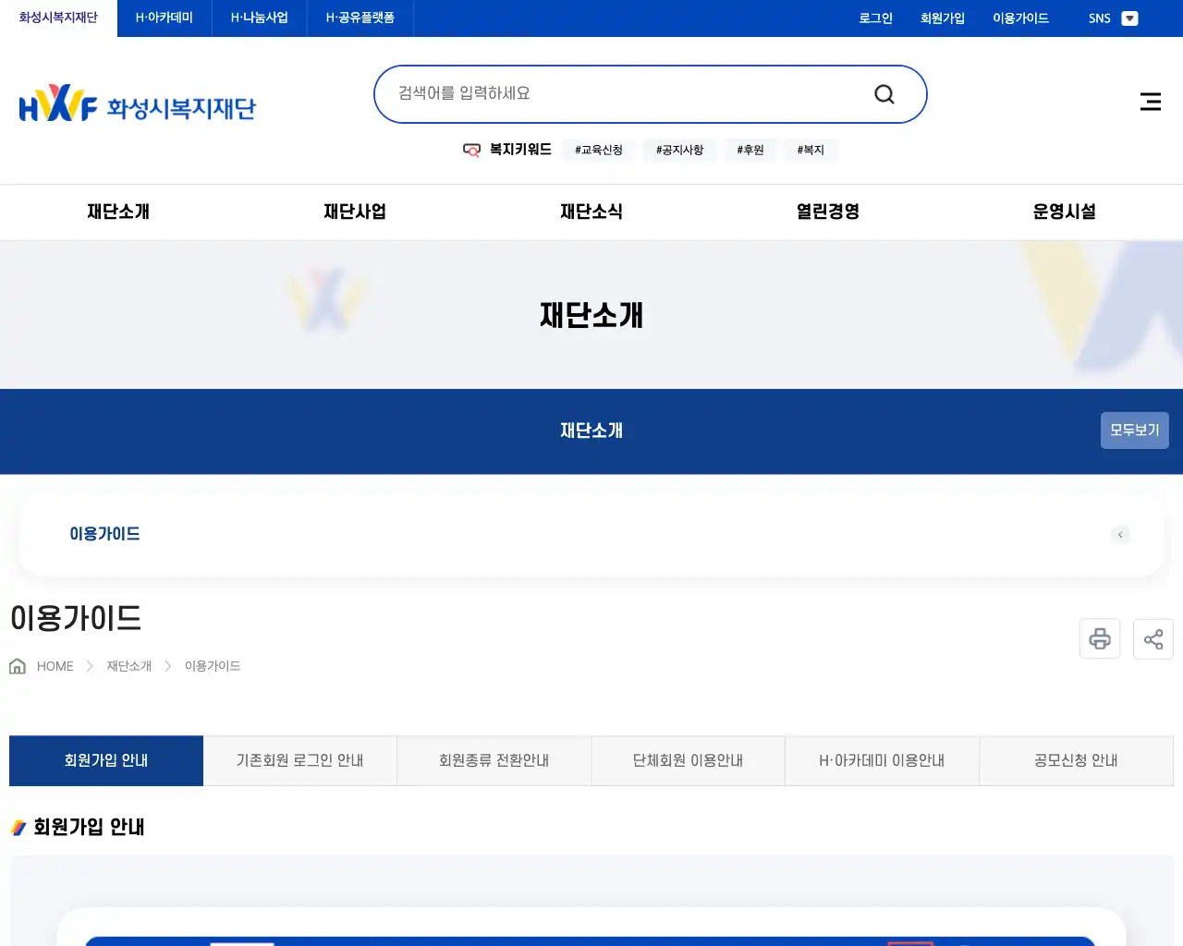Click the 복지키워드 speech bubble icon

pyautogui.click(x=471, y=150)
